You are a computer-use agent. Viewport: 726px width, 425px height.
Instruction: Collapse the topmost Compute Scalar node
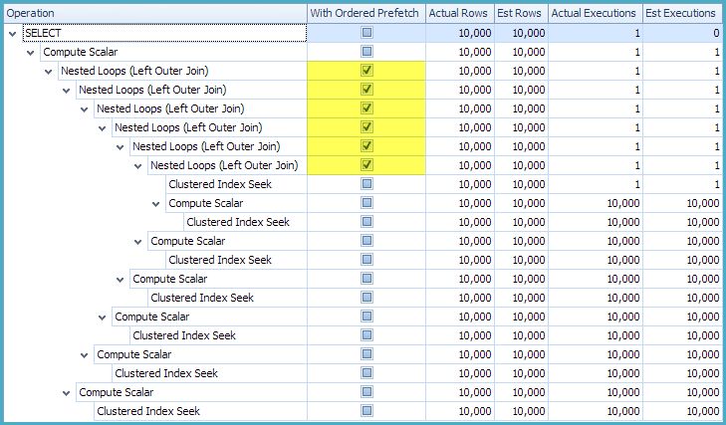(30, 52)
